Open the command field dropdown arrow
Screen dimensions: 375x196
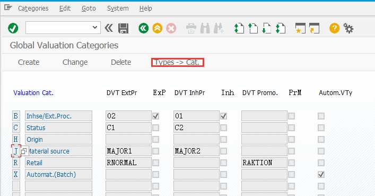tap(95, 27)
